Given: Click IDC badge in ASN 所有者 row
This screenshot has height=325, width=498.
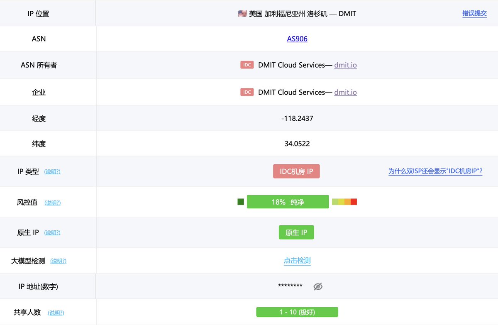Looking at the screenshot, I should pos(247,65).
